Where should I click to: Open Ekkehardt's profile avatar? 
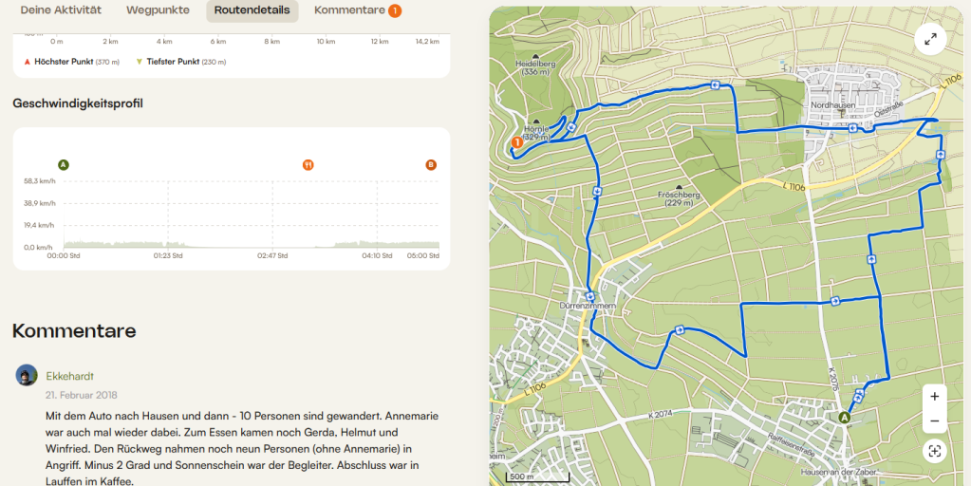pyautogui.click(x=27, y=375)
